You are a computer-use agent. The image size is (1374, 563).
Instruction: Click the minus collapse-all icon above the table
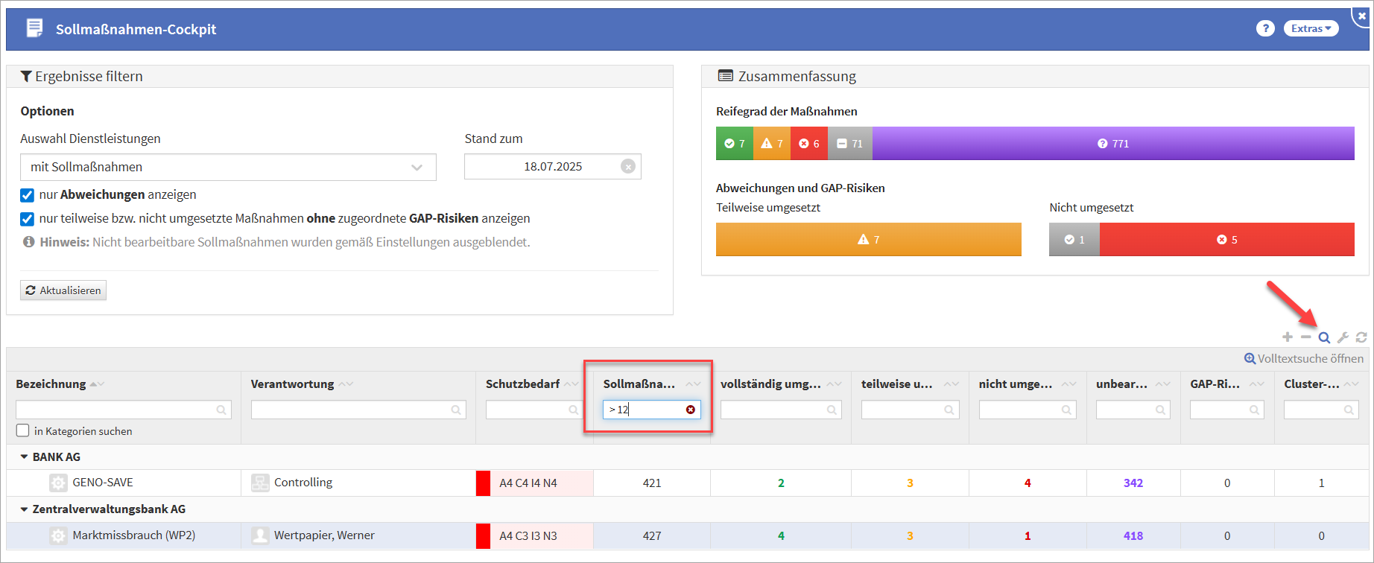[1305, 337]
